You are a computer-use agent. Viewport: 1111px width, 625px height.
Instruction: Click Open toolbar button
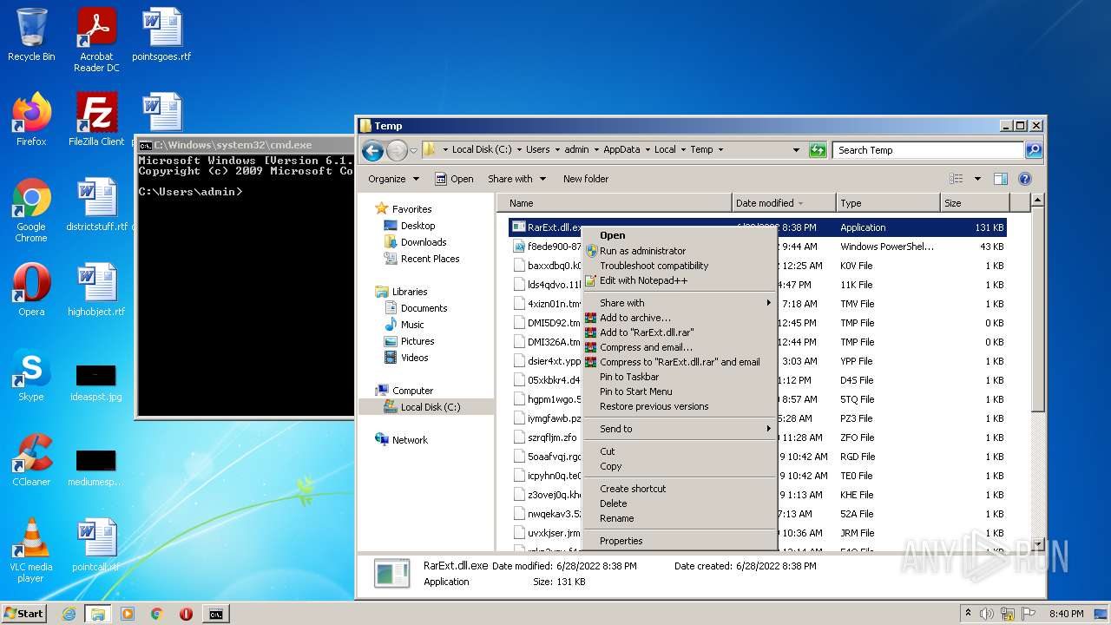454,179
